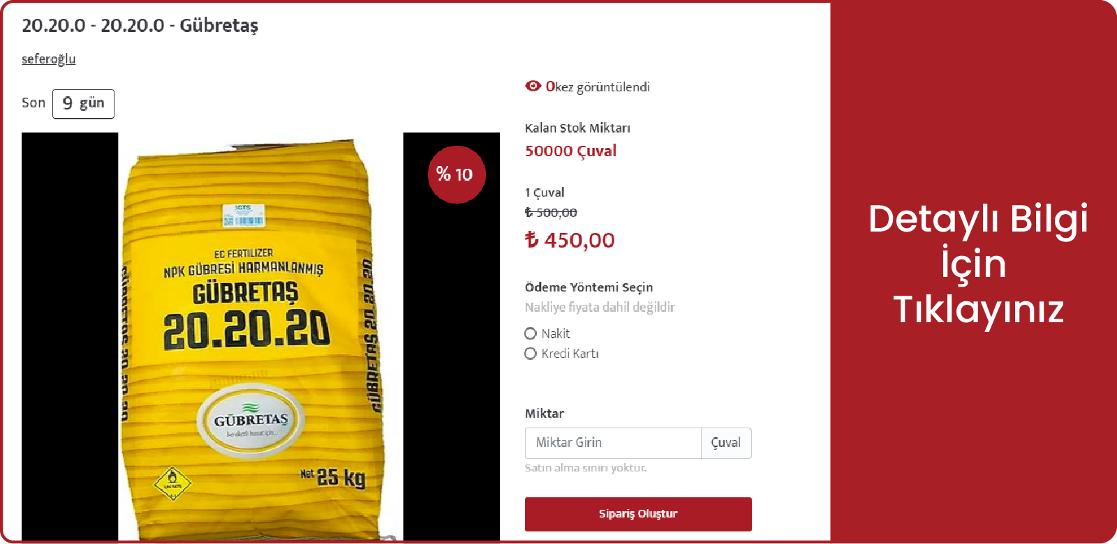Image resolution: width=1117 pixels, height=544 pixels.
Task: Click the Turkish lira symbol beside 450,00
Action: (x=532, y=240)
